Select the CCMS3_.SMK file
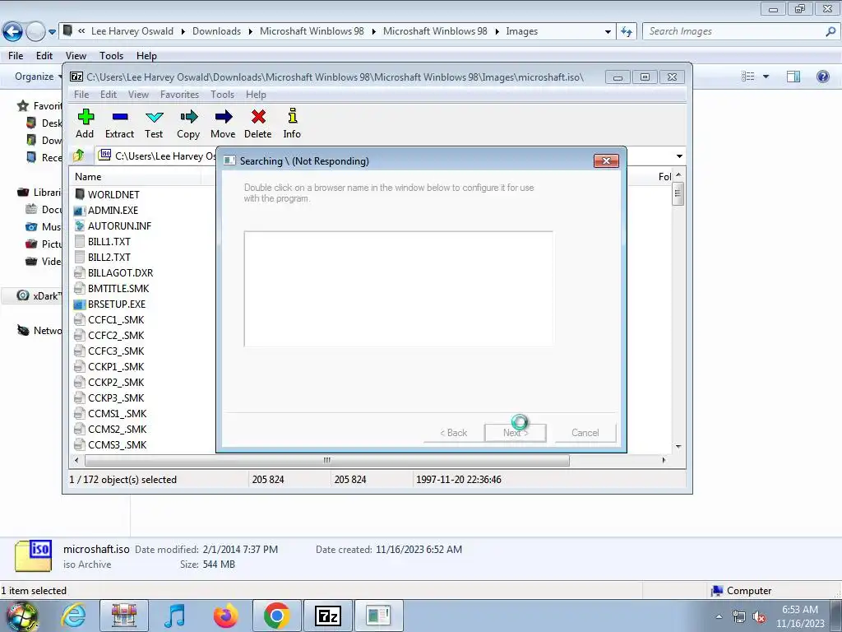The image size is (842, 632). pos(111,444)
